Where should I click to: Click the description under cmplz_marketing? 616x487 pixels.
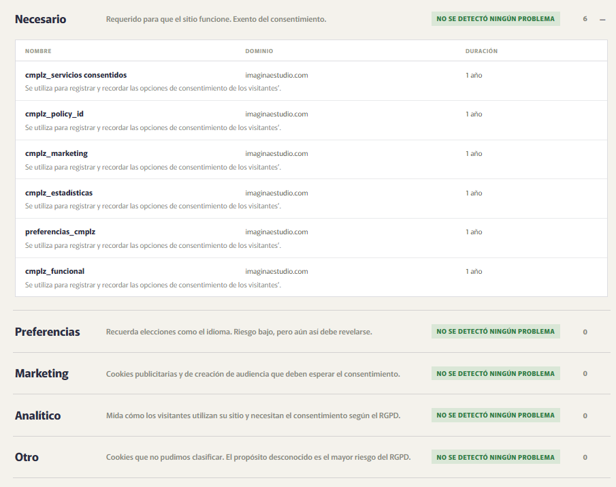[153, 167]
